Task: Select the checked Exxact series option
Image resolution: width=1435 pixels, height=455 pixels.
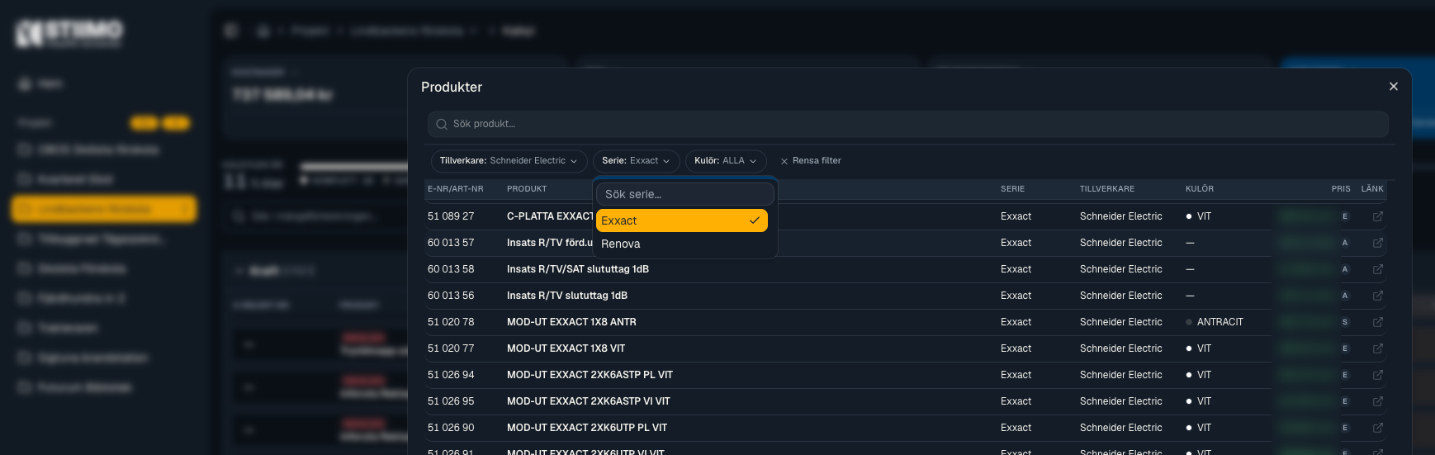Action: tap(682, 220)
